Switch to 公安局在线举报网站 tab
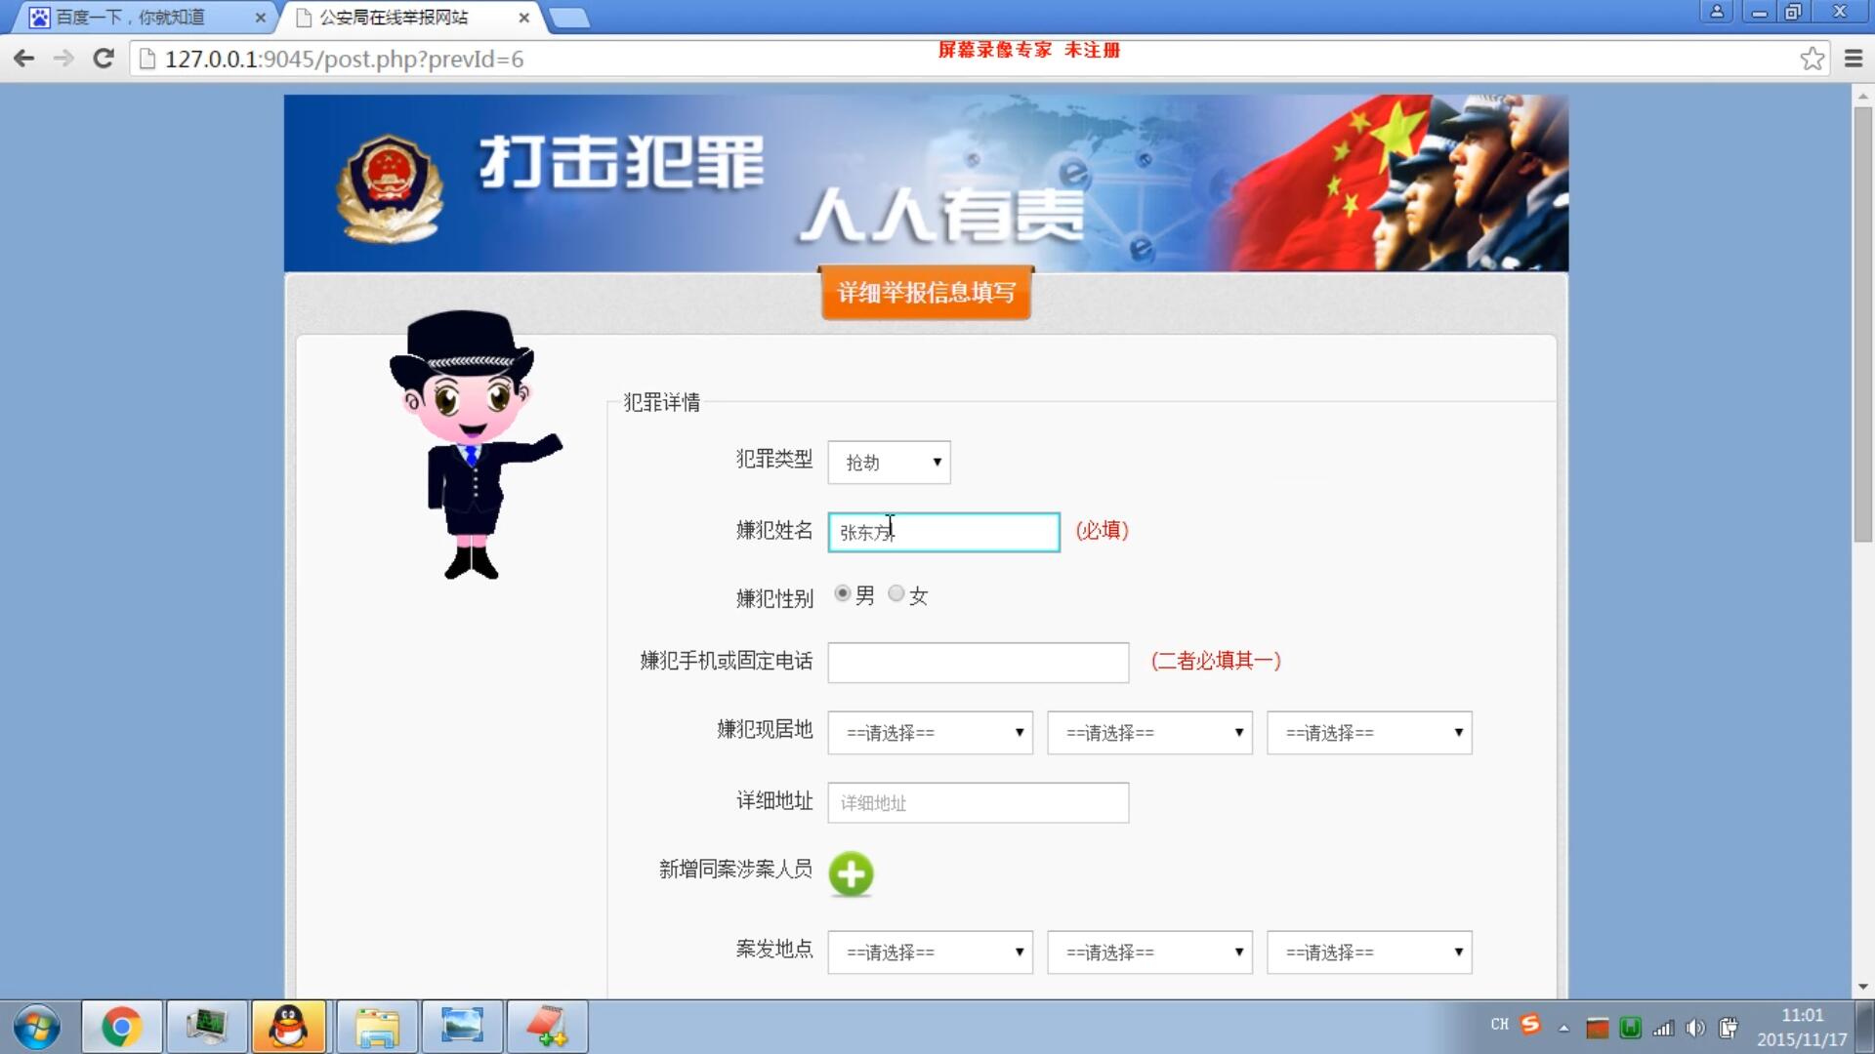 click(408, 18)
